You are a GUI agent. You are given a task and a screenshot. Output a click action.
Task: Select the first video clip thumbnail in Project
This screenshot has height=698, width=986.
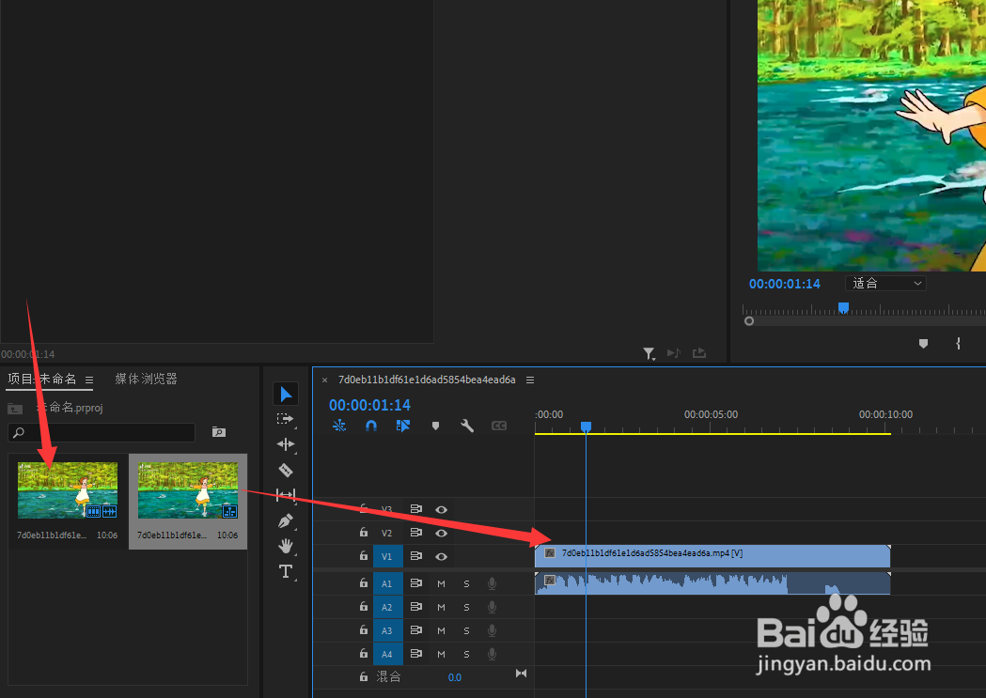(x=68, y=490)
